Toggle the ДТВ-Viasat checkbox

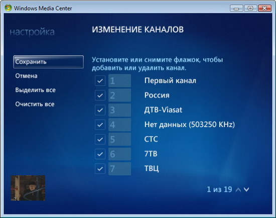pyautogui.click(x=100, y=110)
